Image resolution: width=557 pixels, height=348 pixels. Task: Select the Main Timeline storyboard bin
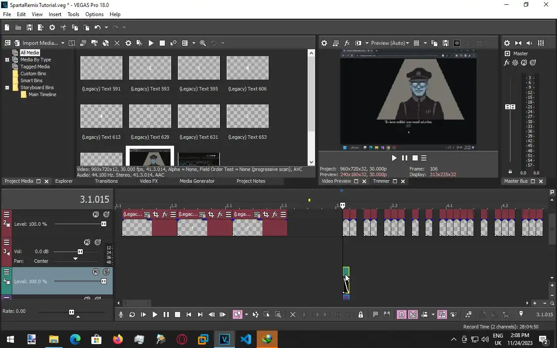(x=42, y=94)
